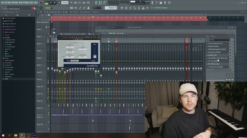Expand the Backup folder in browser
Screen dimensions: 247x138
coord(7,38)
